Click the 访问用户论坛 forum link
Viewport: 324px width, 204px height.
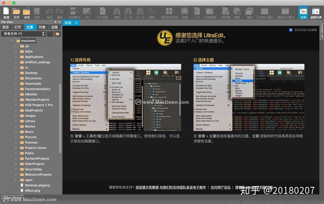(220, 187)
